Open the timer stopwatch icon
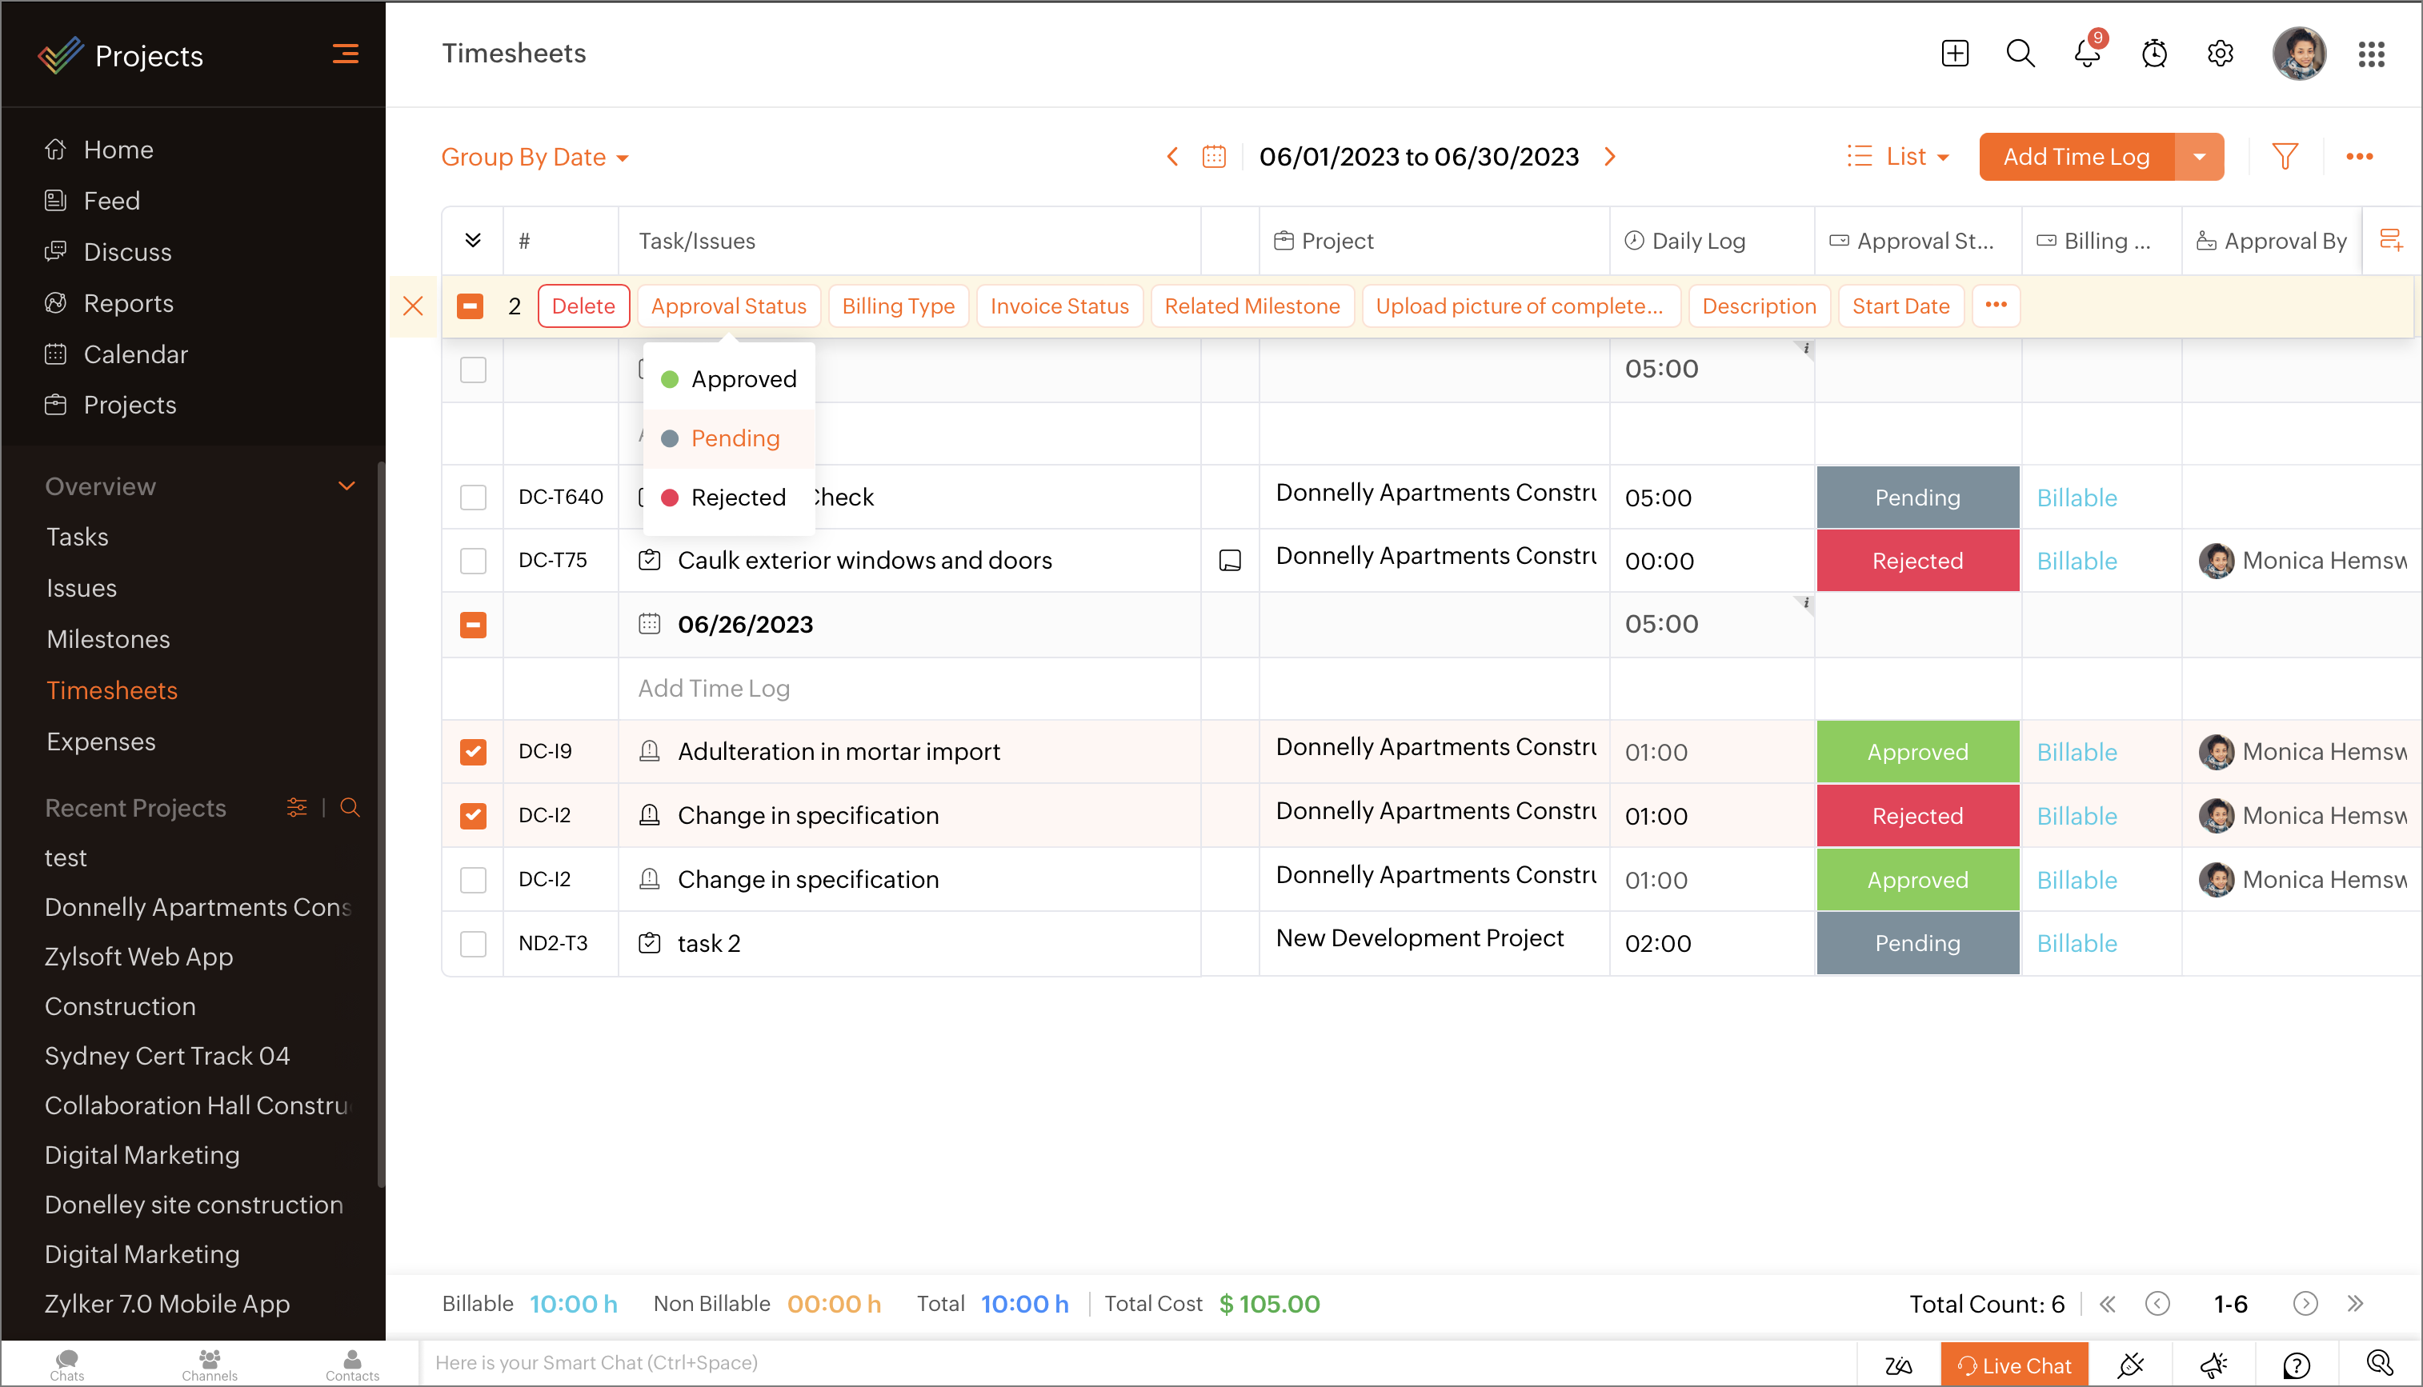 pos(2153,54)
